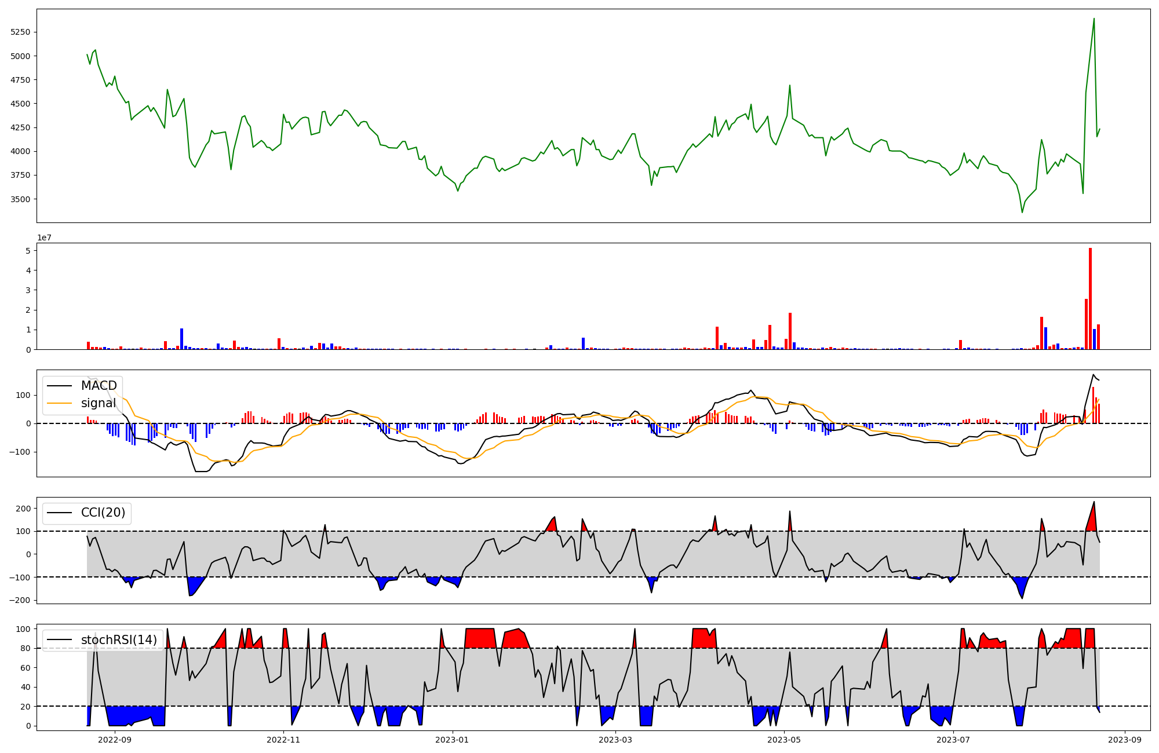Click the 3500 price axis tick label

coord(20,199)
